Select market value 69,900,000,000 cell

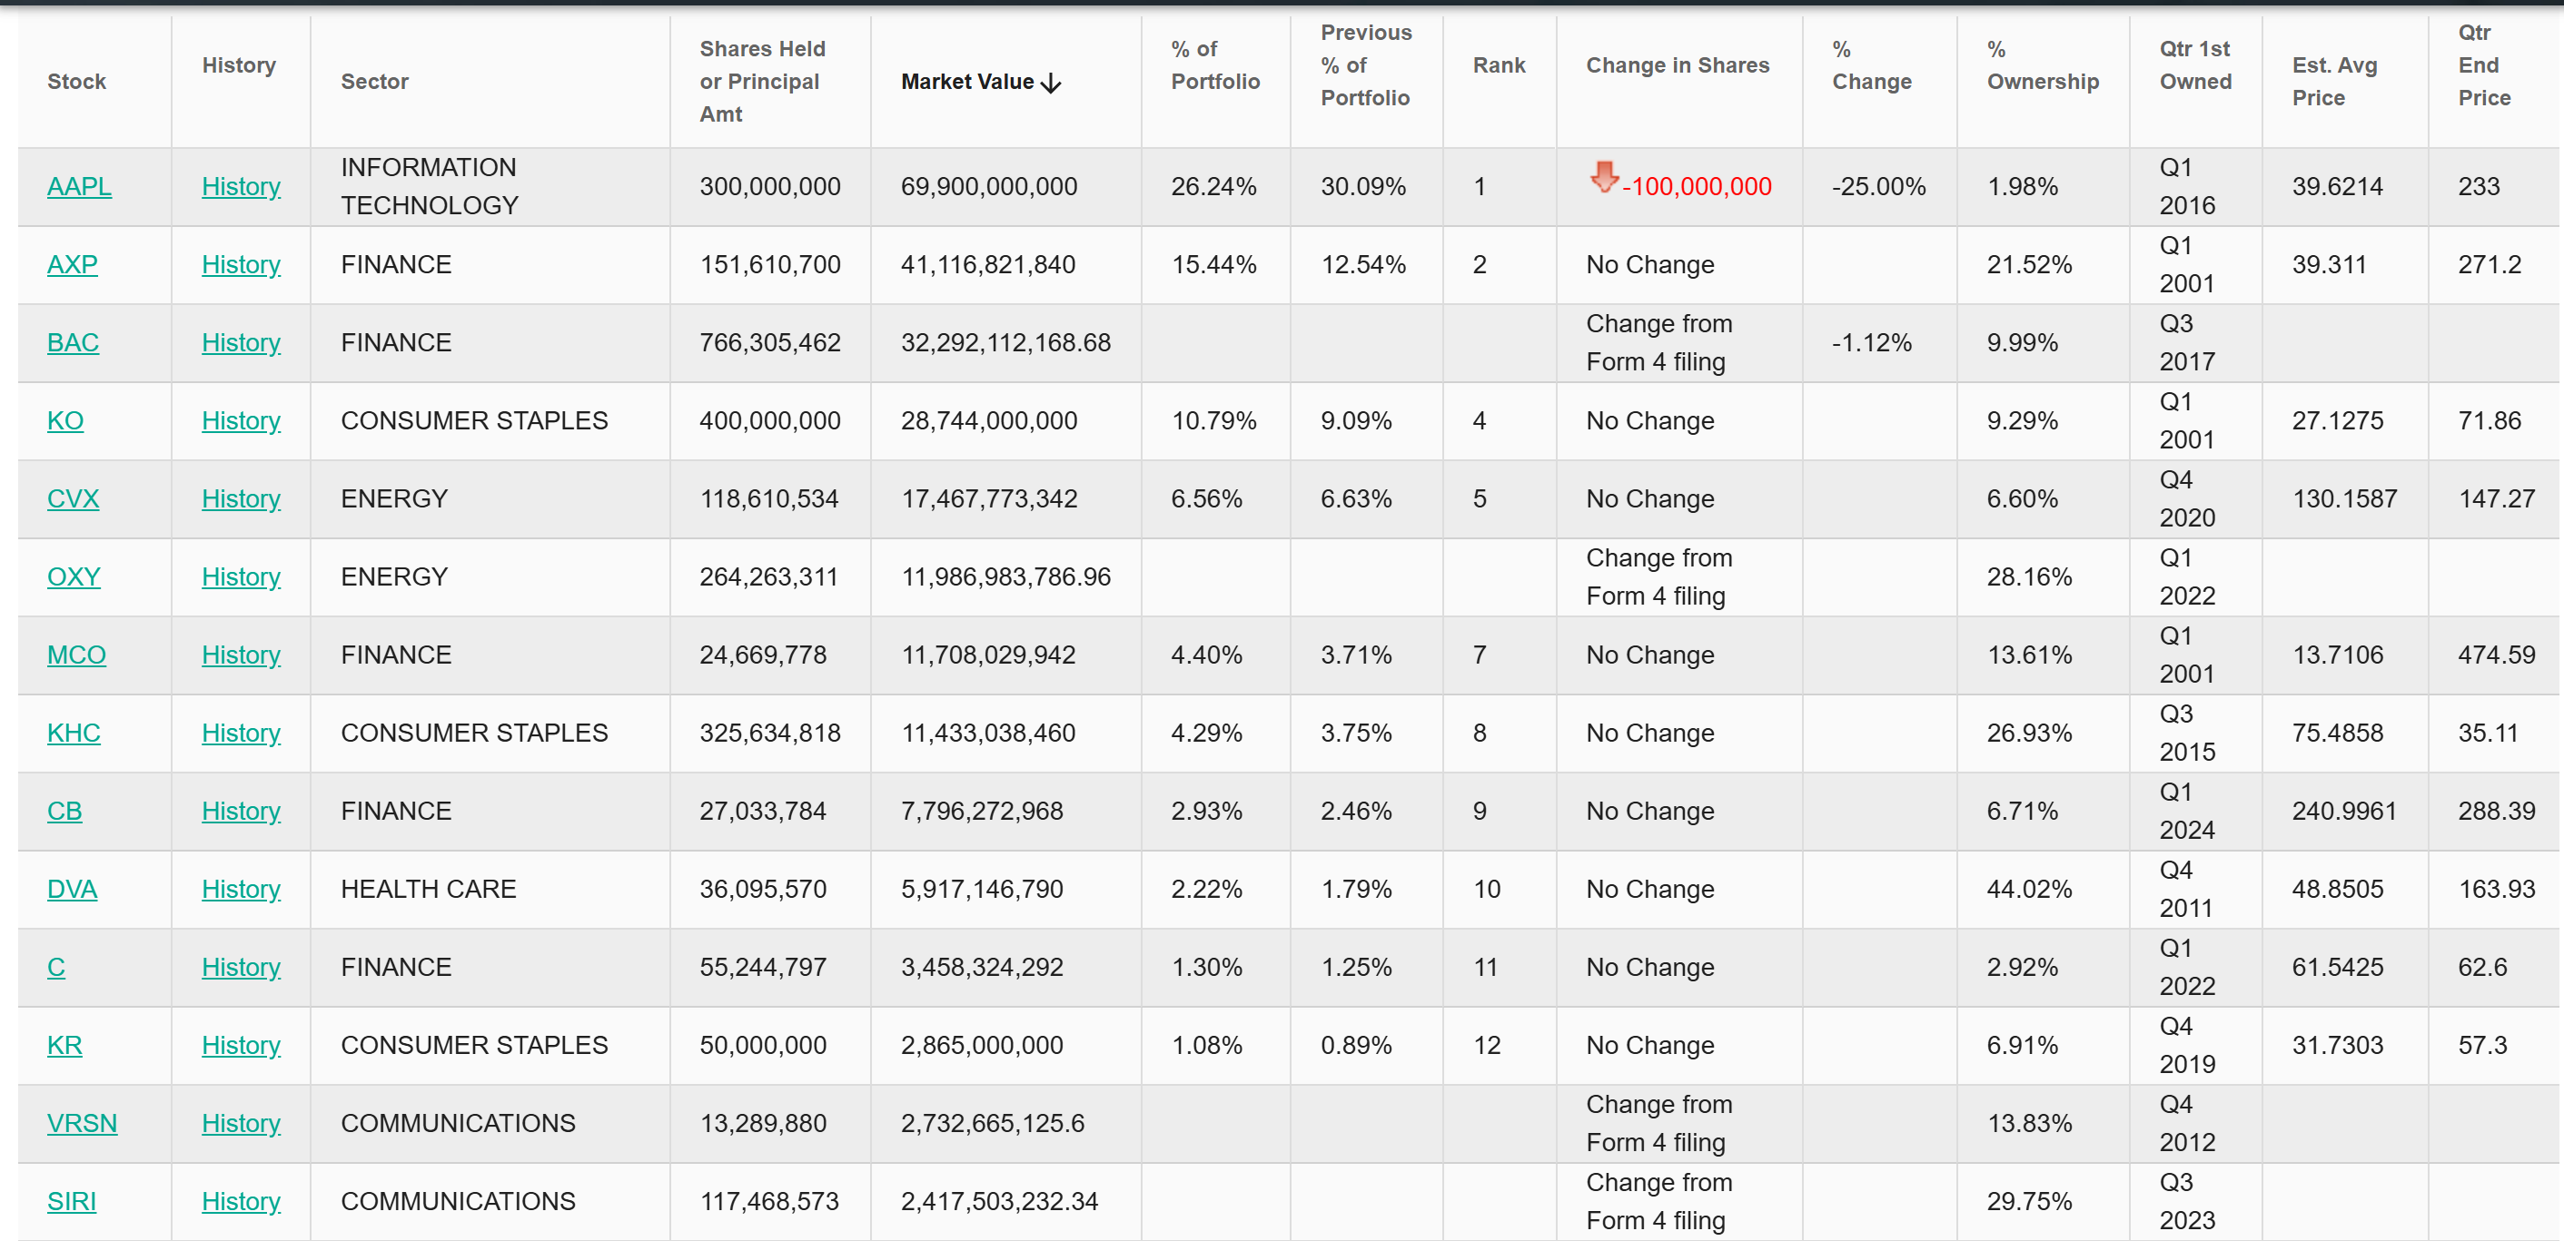pos(989,187)
